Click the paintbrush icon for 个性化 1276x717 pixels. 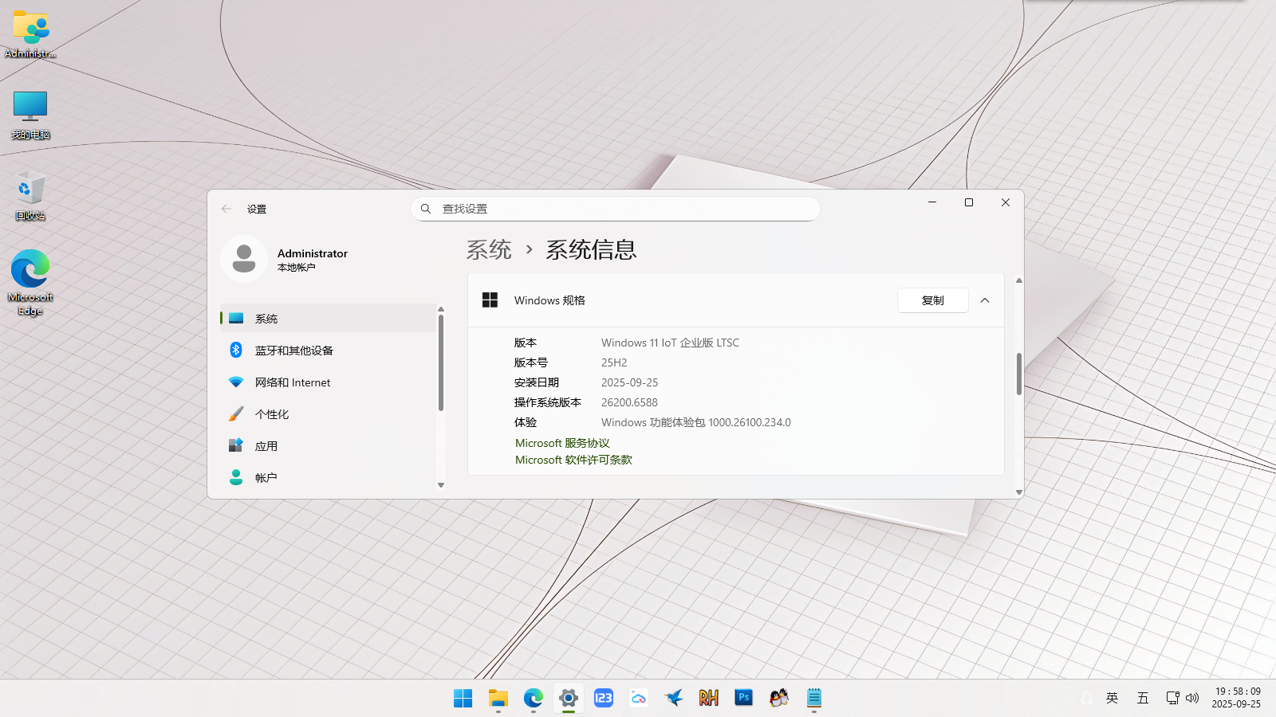[236, 414]
